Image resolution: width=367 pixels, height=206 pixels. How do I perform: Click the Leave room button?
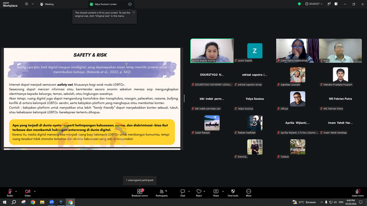click(x=358, y=193)
